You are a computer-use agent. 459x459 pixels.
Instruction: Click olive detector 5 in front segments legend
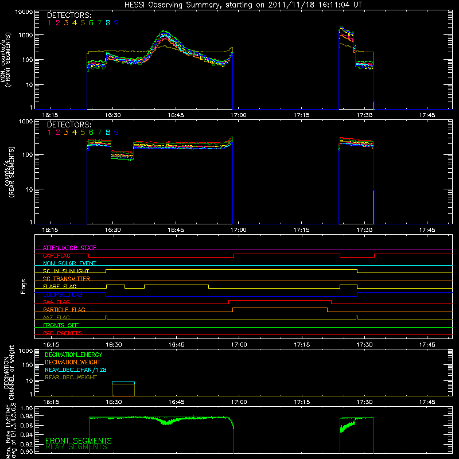point(83,22)
